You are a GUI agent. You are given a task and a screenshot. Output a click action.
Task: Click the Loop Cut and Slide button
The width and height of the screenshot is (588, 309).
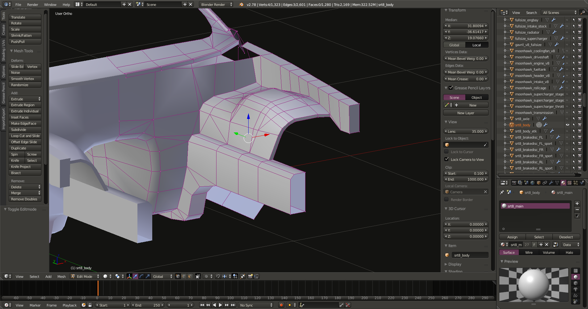click(25, 136)
